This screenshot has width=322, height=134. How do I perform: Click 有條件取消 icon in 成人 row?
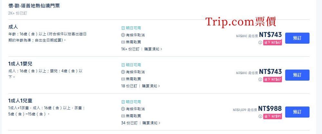tap(123, 35)
